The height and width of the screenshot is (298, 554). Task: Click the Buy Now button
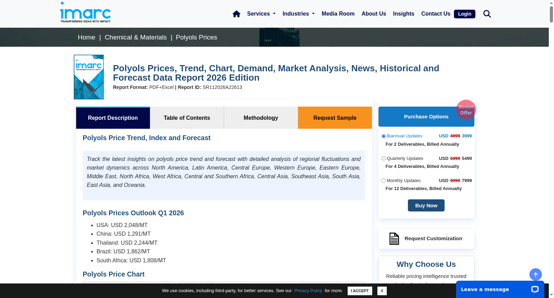426,206
